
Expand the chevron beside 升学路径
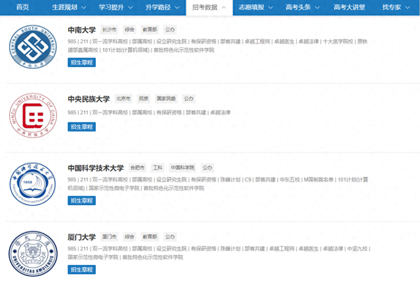point(177,7)
